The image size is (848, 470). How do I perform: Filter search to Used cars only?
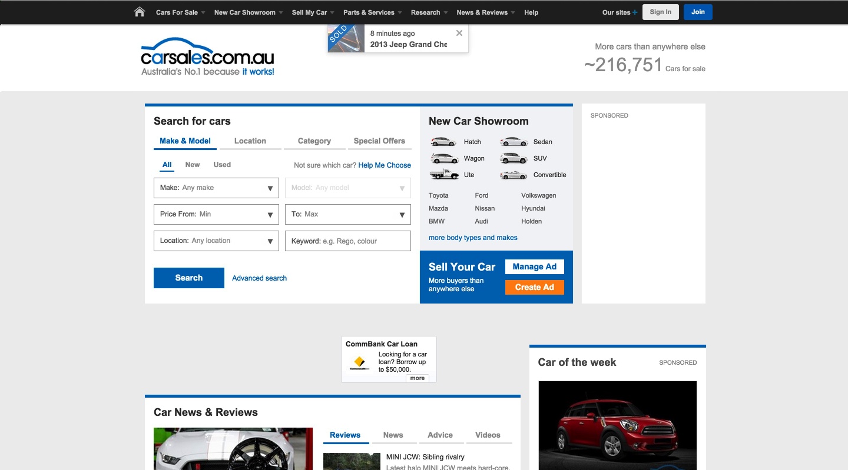pyautogui.click(x=222, y=165)
